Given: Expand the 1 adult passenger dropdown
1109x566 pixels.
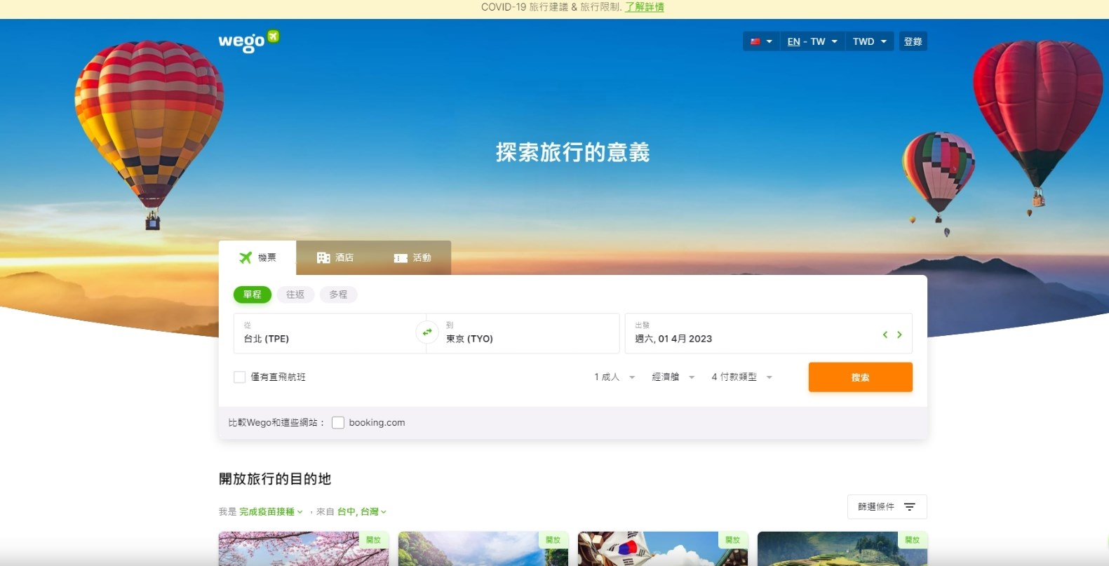Looking at the screenshot, I should click(614, 377).
